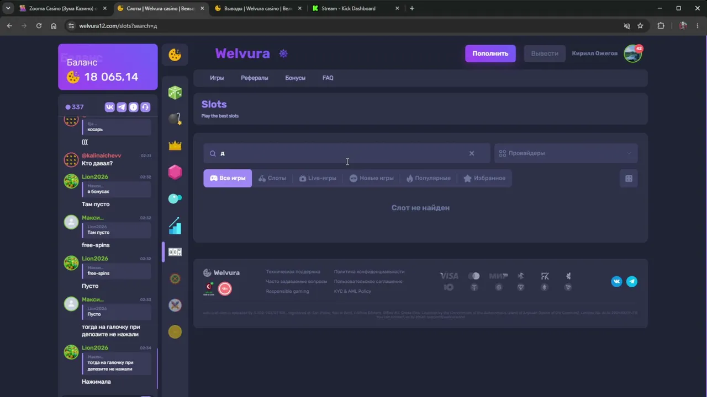Open the bomb mines game icon
Viewport: 707px width, 397px height.
tap(175, 119)
